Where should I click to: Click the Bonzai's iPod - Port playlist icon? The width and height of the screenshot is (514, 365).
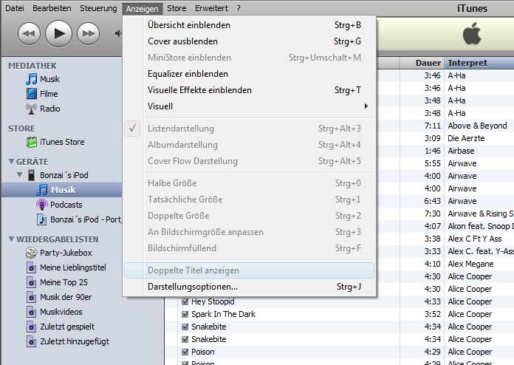[42, 219]
